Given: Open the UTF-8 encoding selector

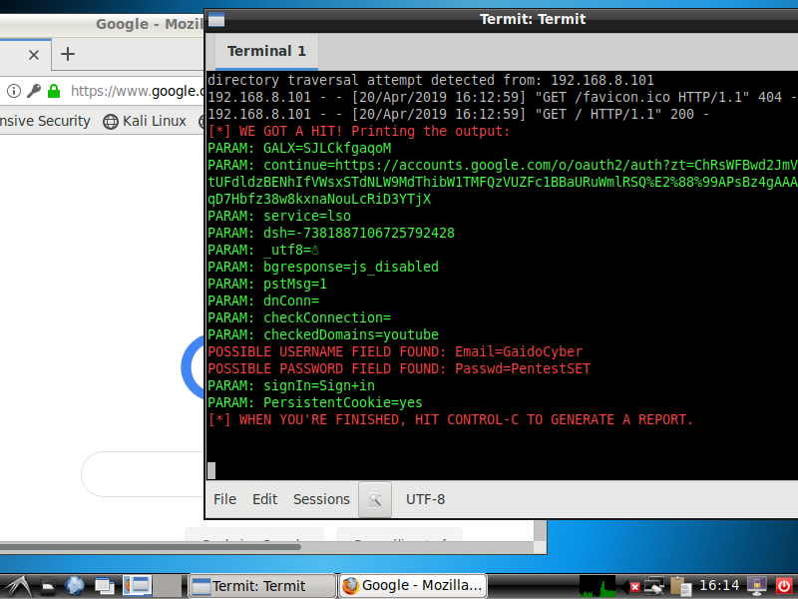Looking at the screenshot, I should [425, 499].
